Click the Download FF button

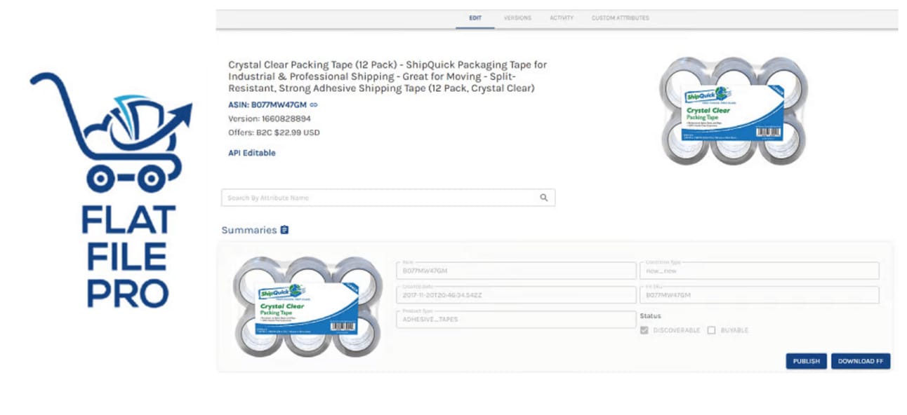click(861, 361)
